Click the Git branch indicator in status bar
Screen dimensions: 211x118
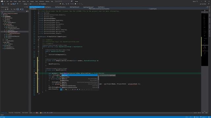pyautogui.click(x=203, y=117)
